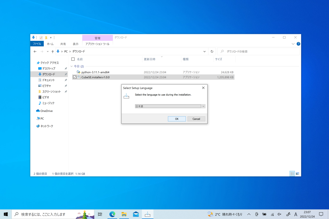The height and width of the screenshot is (219, 329).
Task: Sort files by 名前 column header
Action: click(x=80, y=59)
